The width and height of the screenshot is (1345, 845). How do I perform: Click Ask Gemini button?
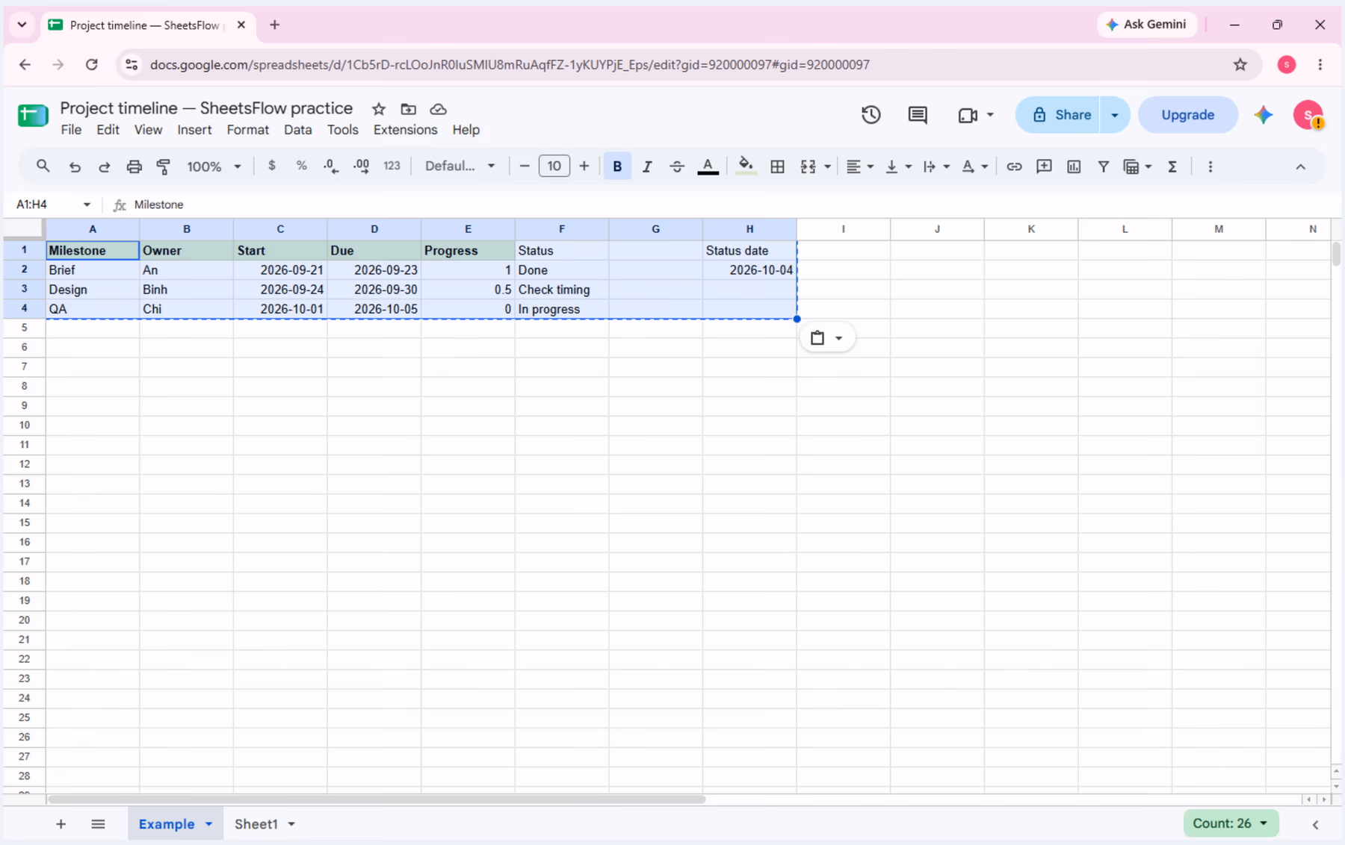pos(1146,25)
